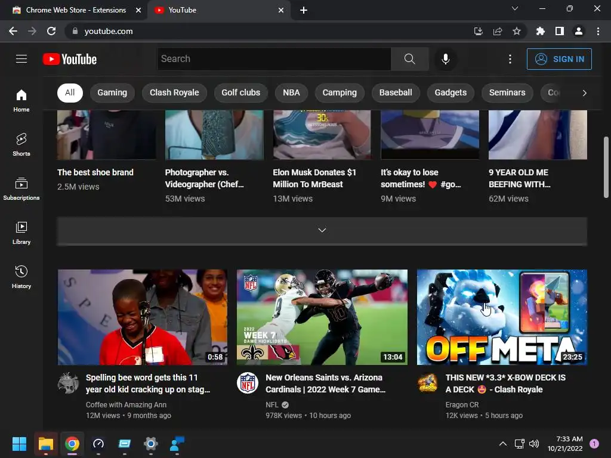This screenshot has height=458, width=611.
Task: Open Chrome extensions puzzle icon
Action: point(540,31)
